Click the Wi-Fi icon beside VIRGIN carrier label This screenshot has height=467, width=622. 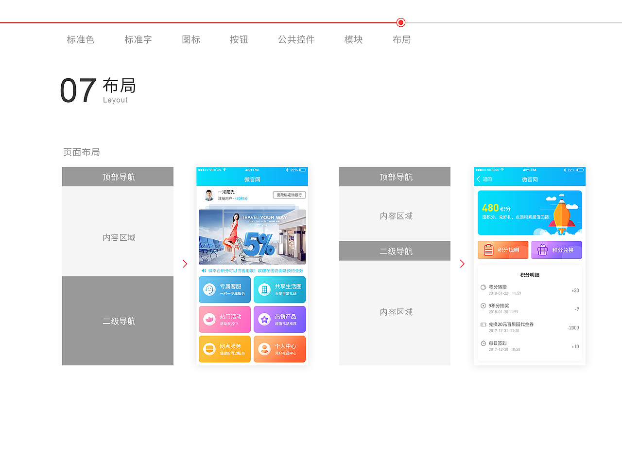point(224,169)
